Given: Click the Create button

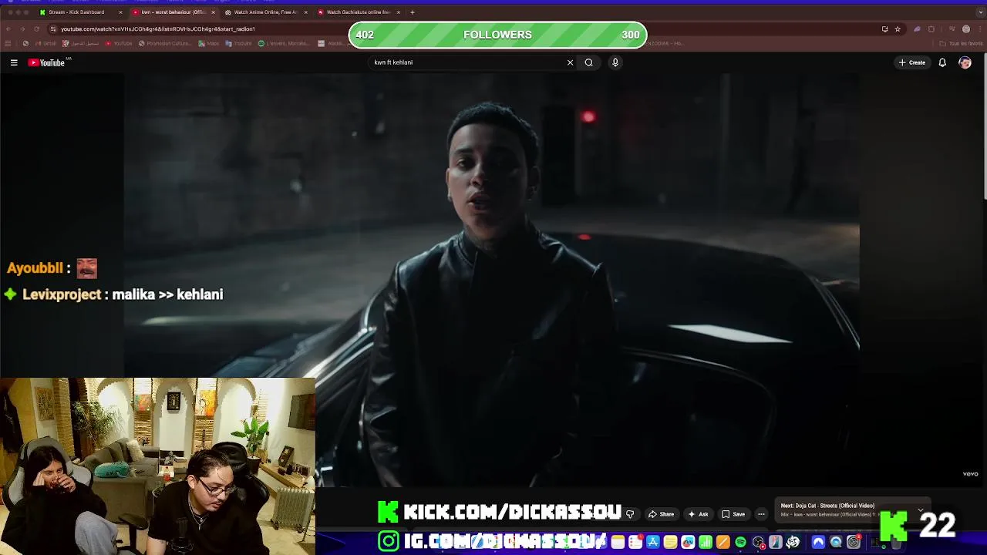Looking at the screenshot, I should [911, 62].
